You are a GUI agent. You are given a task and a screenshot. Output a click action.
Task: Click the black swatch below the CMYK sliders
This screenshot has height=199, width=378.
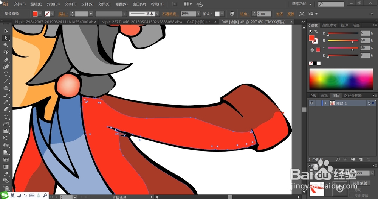(314, 63)
